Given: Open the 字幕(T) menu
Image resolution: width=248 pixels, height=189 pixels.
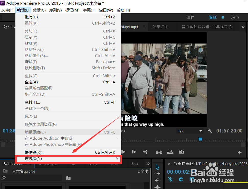Looking at the screenshot, I should (89, 10).
